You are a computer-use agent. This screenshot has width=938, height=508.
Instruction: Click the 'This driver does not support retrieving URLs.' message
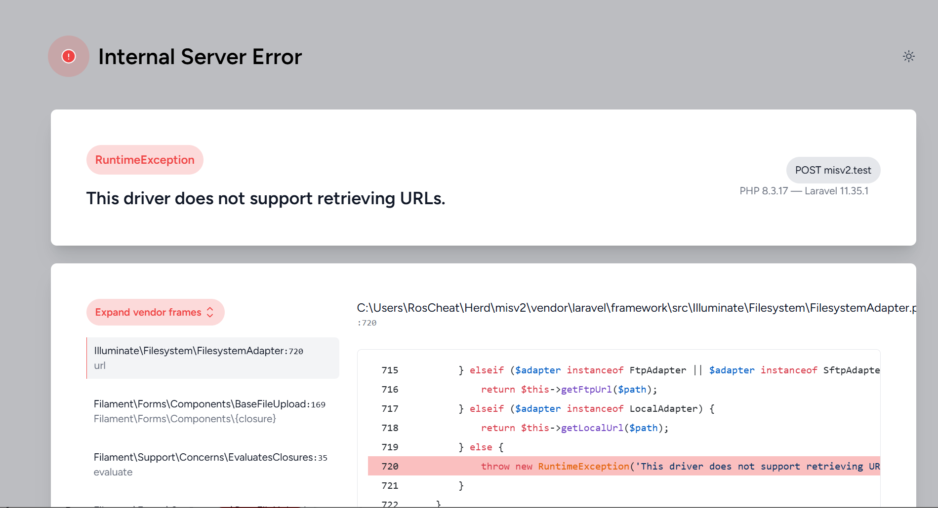click(266, 198)
